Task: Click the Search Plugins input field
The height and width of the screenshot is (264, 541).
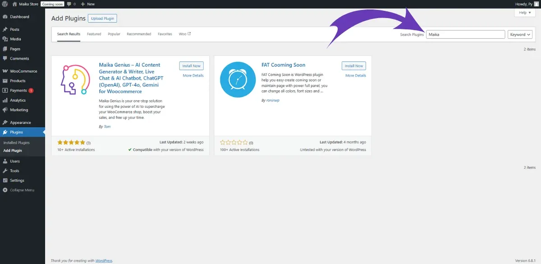Action: 465,34
